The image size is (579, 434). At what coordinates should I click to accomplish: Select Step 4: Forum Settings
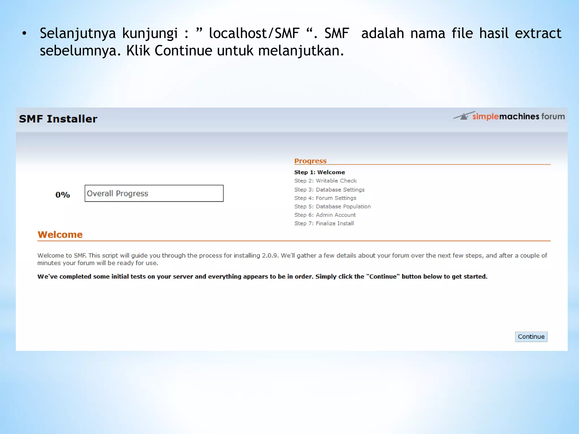point(325,198)
